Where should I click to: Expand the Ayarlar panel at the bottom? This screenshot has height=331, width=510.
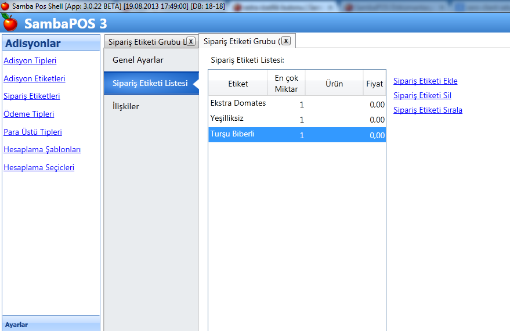click(51, 325)
